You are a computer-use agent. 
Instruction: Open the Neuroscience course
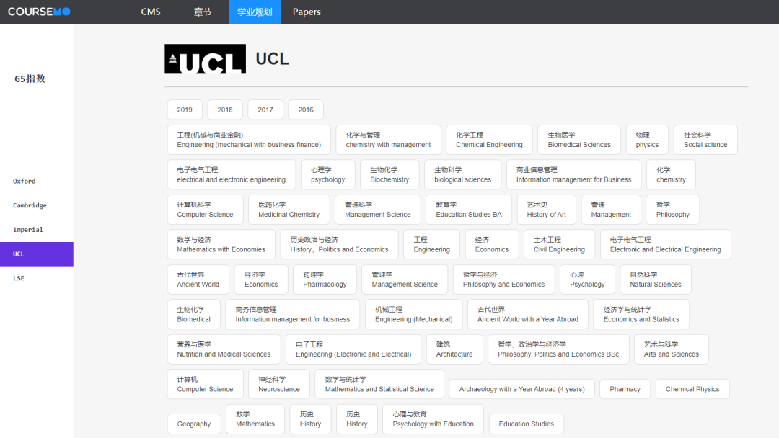click(x=279, y=384)
